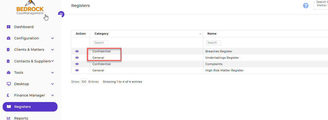This screenshot has width=328, height=120.
Task: Click the Configuration briefcase icon
Action: [9, 38]
